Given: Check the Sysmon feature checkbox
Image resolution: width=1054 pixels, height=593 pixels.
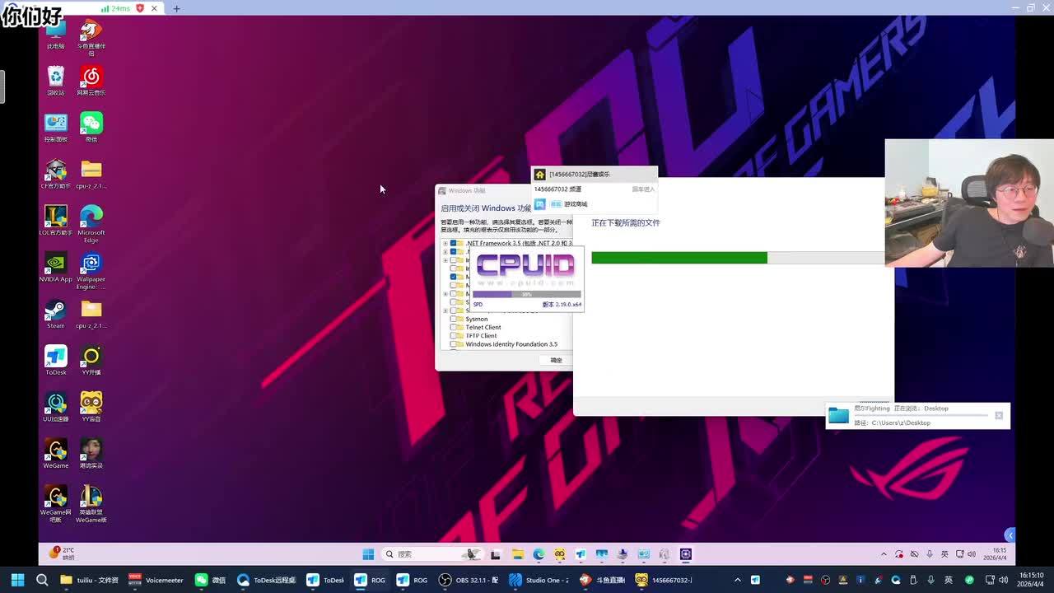Looking at the screenshot, I should click(x=453, y=319).
